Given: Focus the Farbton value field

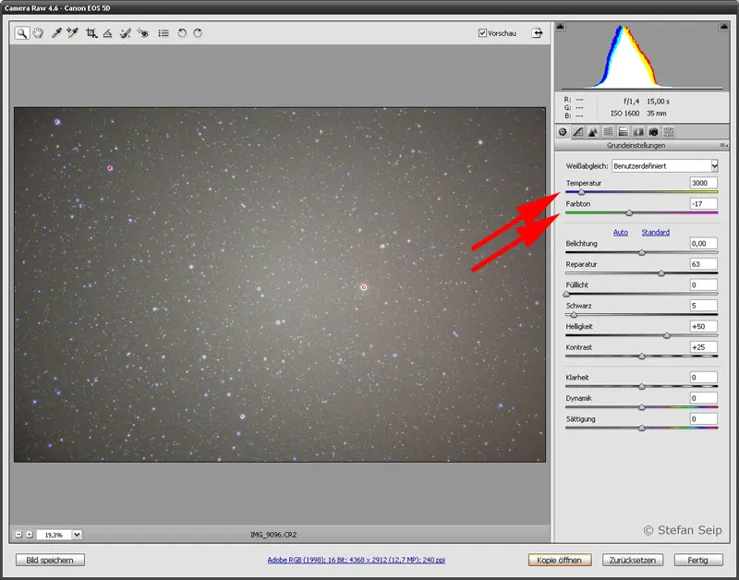Looking at the screenshot, I should coord(704,203).
